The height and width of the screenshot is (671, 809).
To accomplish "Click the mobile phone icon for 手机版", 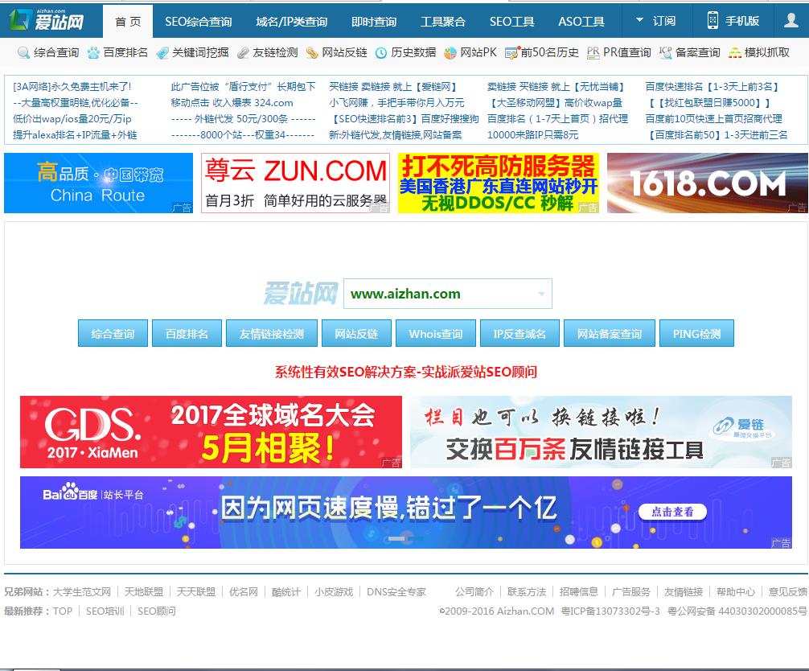I will pos(712,20).
